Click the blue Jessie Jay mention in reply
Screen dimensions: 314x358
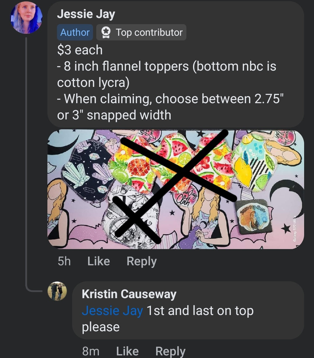coord(112,311)
